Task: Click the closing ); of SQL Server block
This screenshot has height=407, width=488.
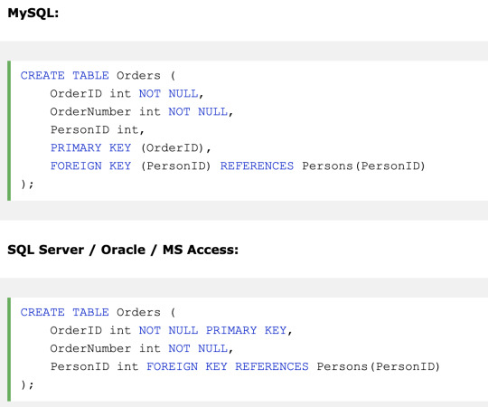Action: coord(27,385)
